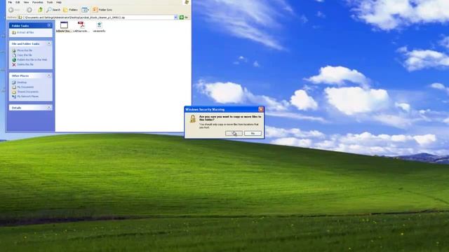Image resolution: width=449 pixels, height=252 pixels.
Task: Collapse the Folder Tasks panel
Action: [49, 25]
